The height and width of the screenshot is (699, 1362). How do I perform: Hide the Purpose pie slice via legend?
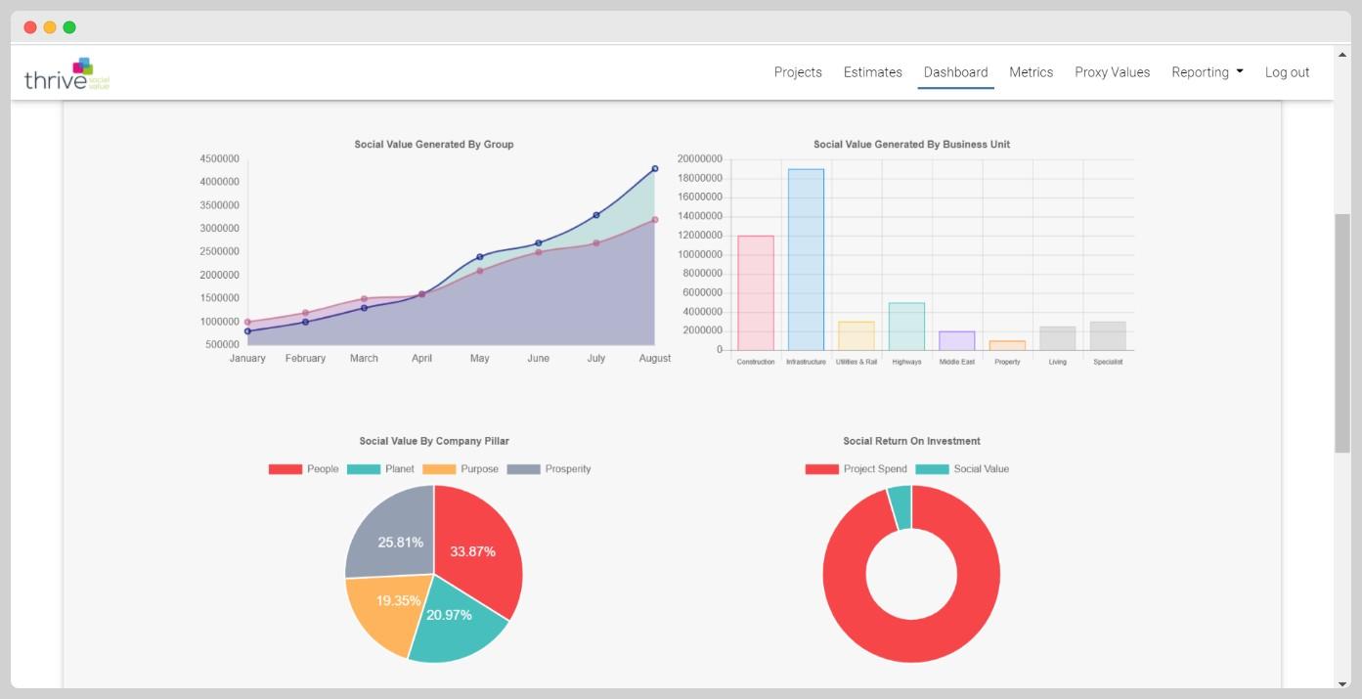pos(460,469)
